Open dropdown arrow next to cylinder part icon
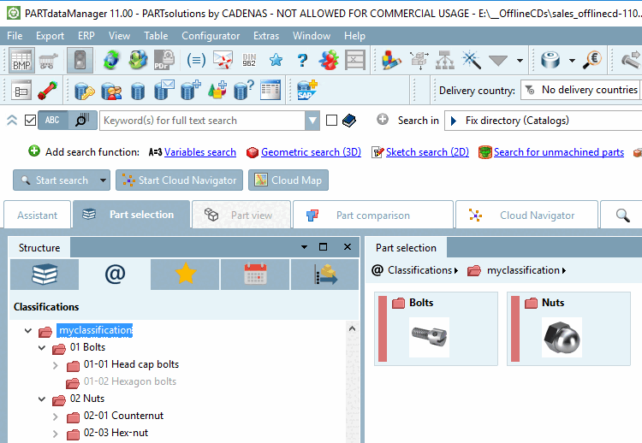This screenshot has width=642, height=443. tap(572, 61)
